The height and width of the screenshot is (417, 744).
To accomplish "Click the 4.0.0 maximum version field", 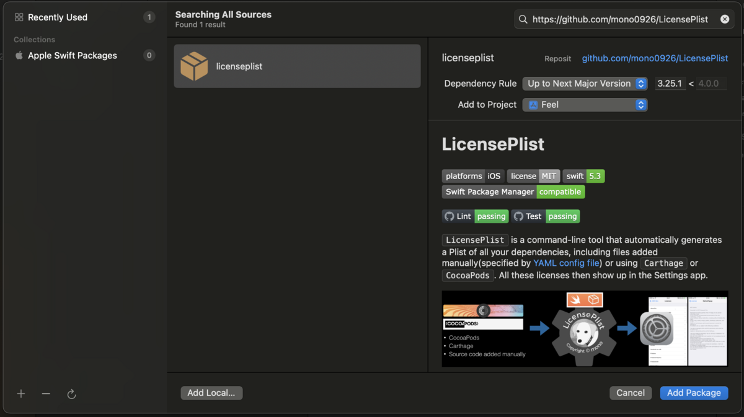I will point(711,84).
